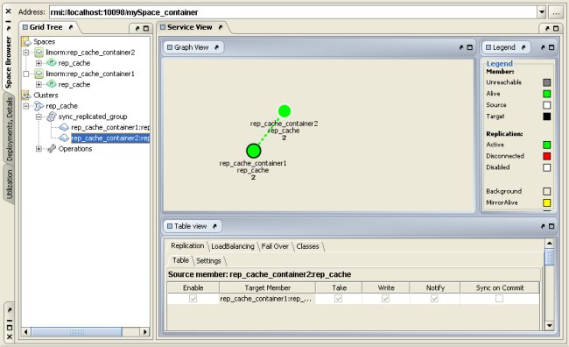Toggle the Write replication checkbox
The image size is (569, 347).
pos(385,298)
